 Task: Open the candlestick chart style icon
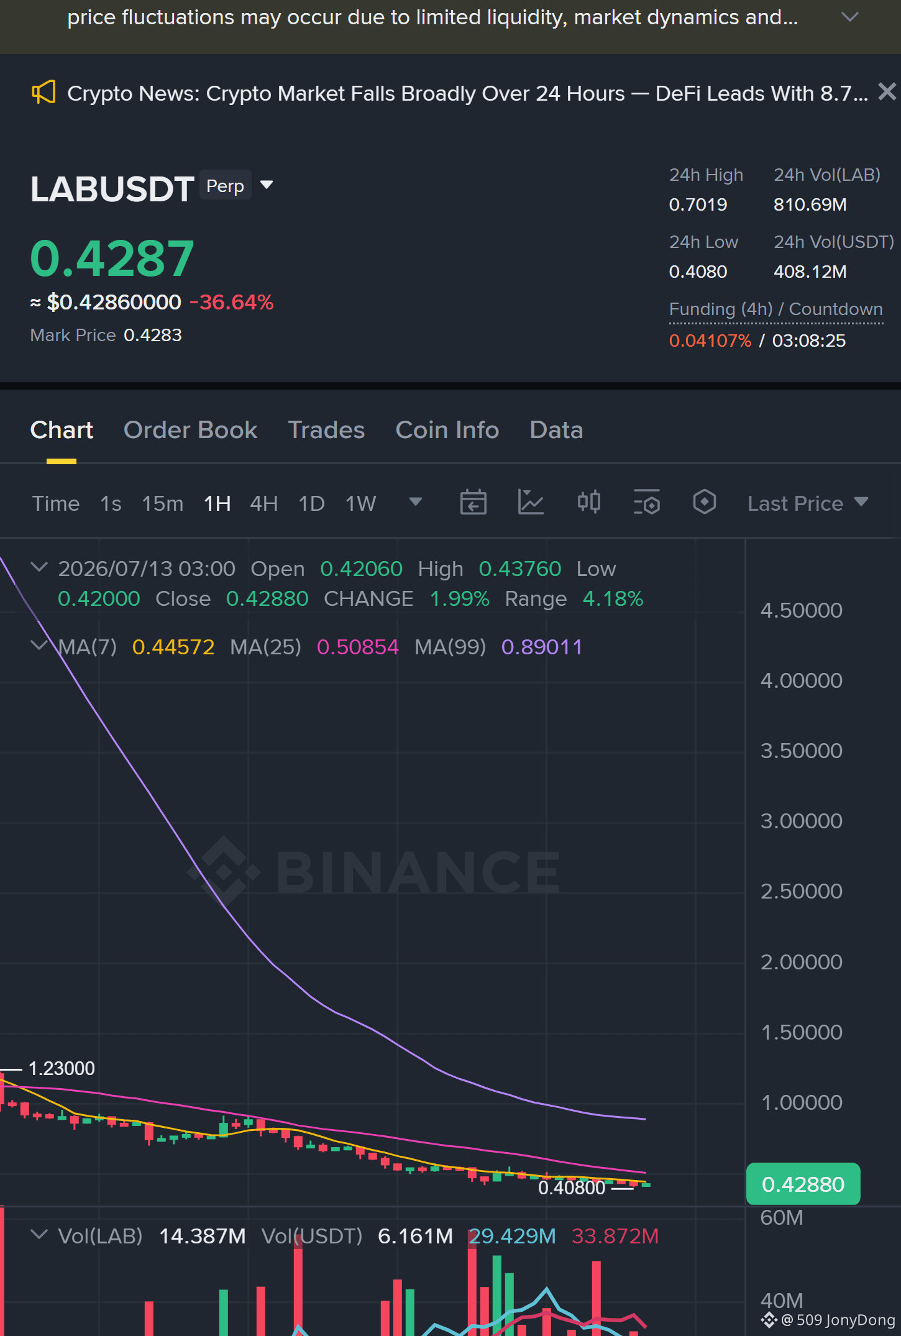pyautogui.click(x=589, y=502)
